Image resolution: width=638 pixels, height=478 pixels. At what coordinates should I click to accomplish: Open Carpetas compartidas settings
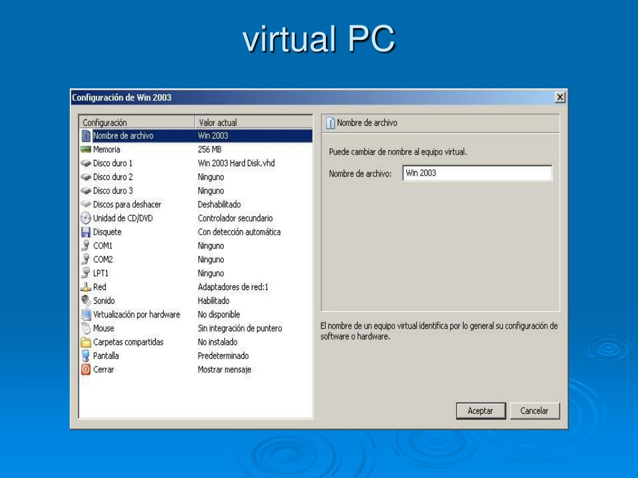click(196, 342)
